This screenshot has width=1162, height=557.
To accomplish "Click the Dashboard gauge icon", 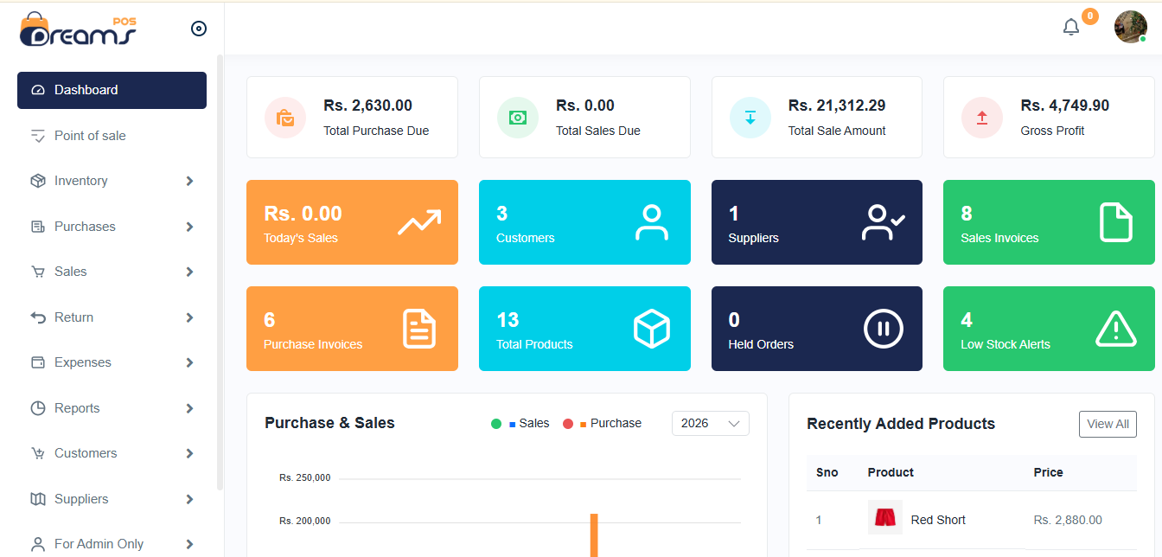I will [38, 90].
